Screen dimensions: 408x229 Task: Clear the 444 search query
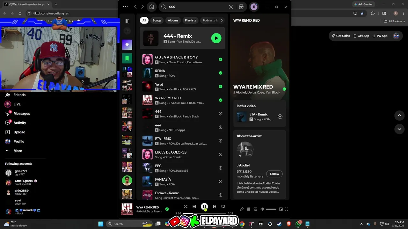[x=231, y=7]
